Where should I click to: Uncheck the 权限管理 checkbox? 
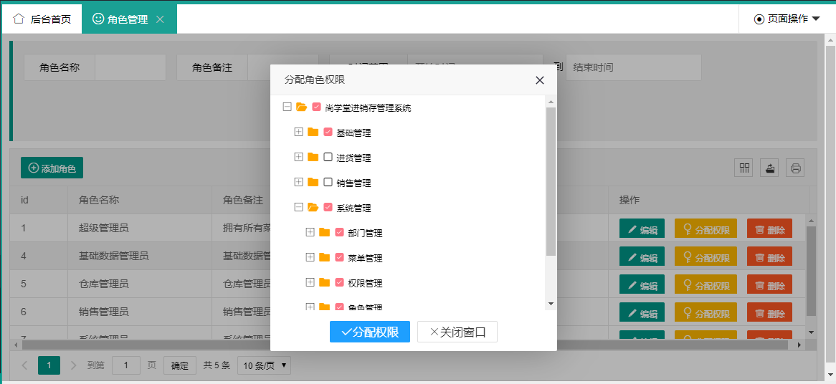pyautogui.click(x=339, y=282)
